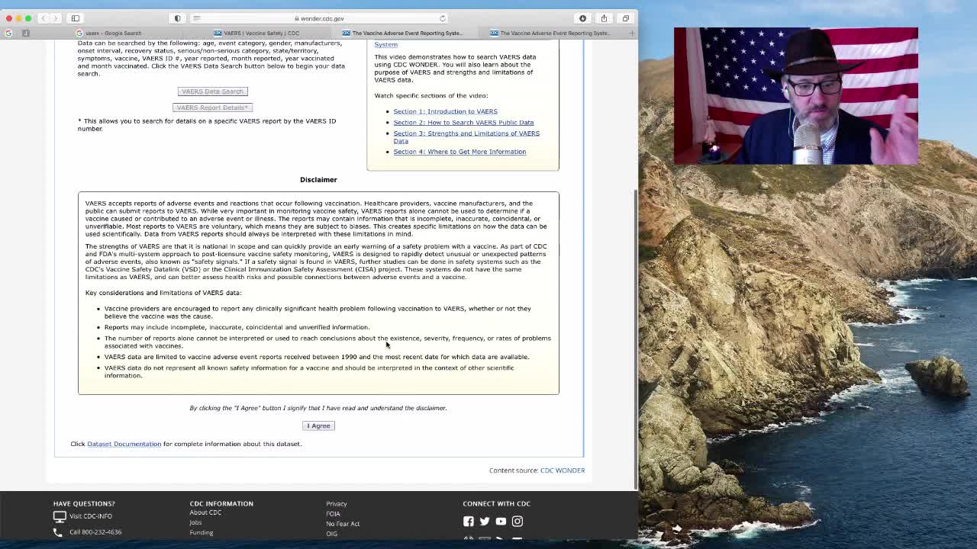The height and width of the screenshot is (549, 977).
Task: Open Section 4: Where to Get More Information
Action: [459, 152]
